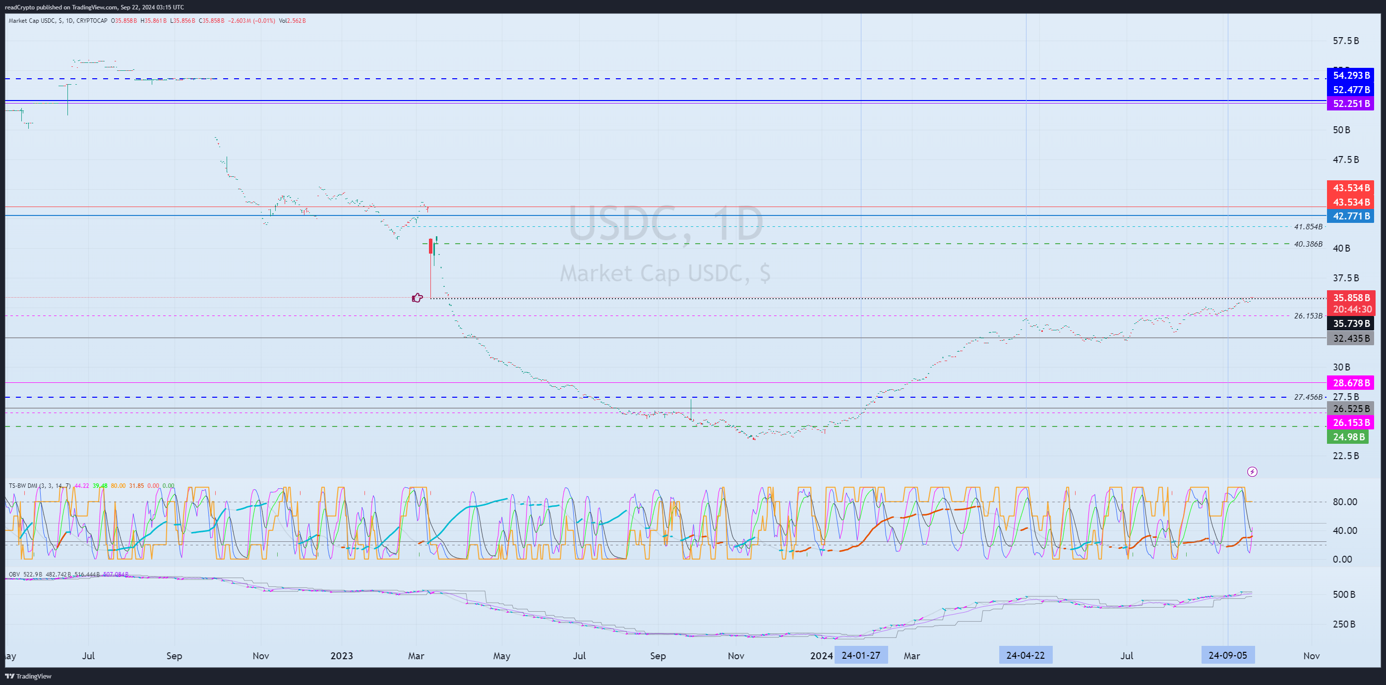Screen dimensions: 1386x685
Task: Click the 44.22 magenta DMI value
Action: (82, 486)
